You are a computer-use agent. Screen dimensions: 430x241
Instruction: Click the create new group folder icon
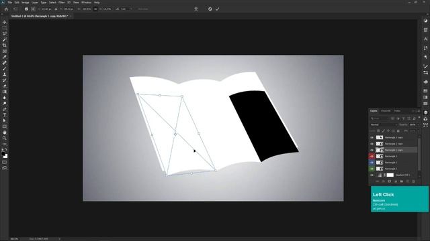(402, 181)
